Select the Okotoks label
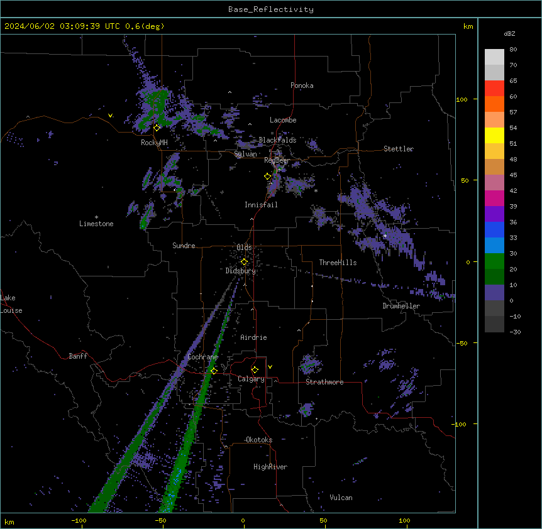This screenshot has height=529, width=542. (x=259, y=440)
